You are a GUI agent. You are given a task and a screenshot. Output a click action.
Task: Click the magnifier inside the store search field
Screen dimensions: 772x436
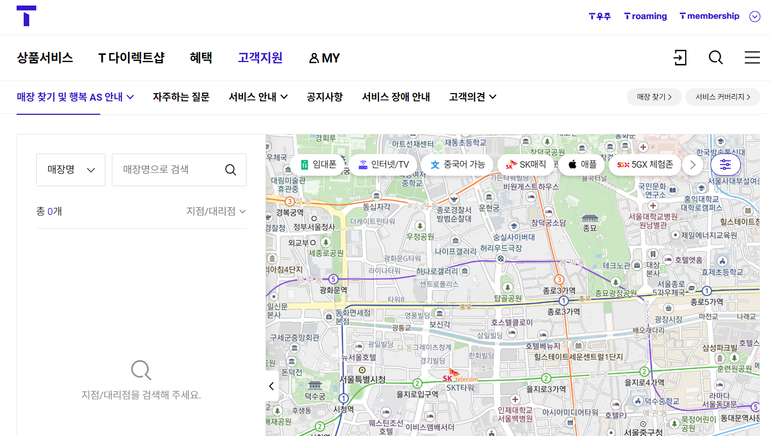(231, 170)
